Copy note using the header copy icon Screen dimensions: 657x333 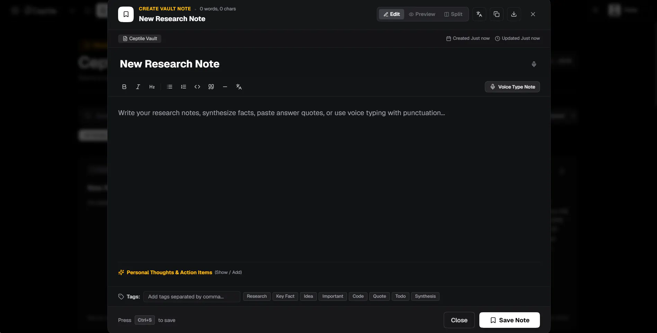coord(497,14)
